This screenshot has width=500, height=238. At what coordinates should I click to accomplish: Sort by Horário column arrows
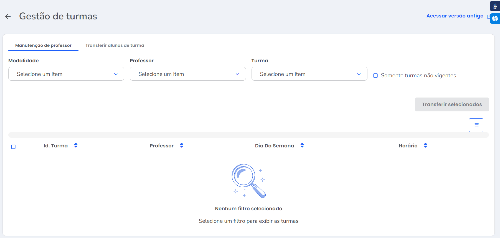click(425, 145)
